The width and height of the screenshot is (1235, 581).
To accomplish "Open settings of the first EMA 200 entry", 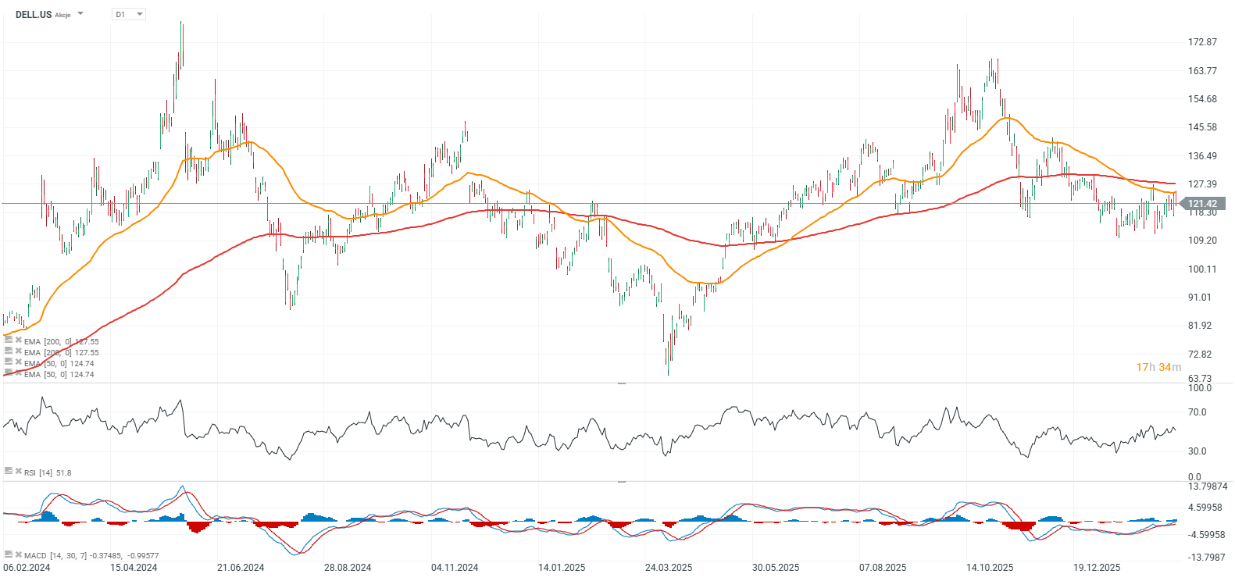I will point(9,340).
